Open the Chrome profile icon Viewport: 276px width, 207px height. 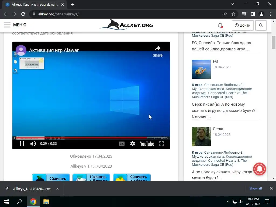click(261, 14)
